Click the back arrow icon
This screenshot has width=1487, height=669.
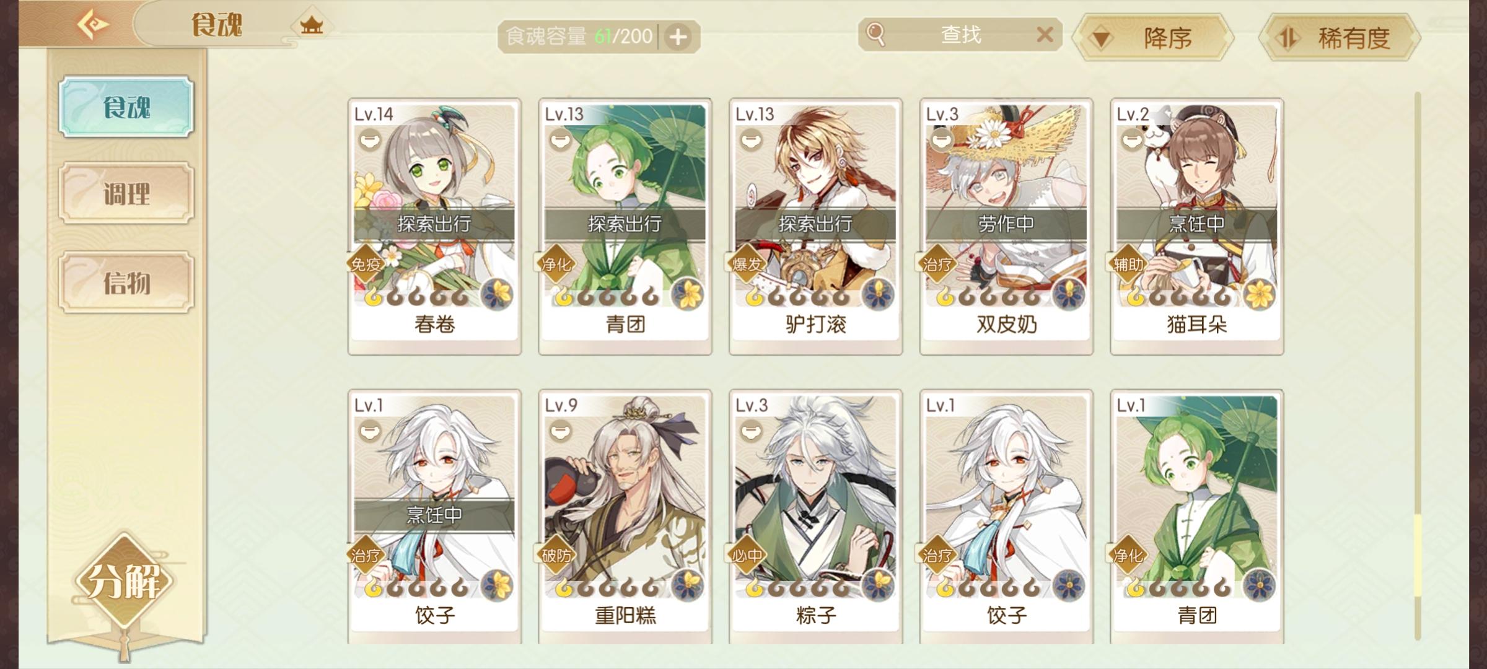point(94,25)
